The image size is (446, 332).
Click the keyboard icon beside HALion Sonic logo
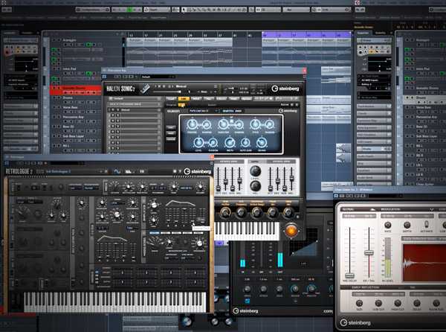click(x=145, y=89)
